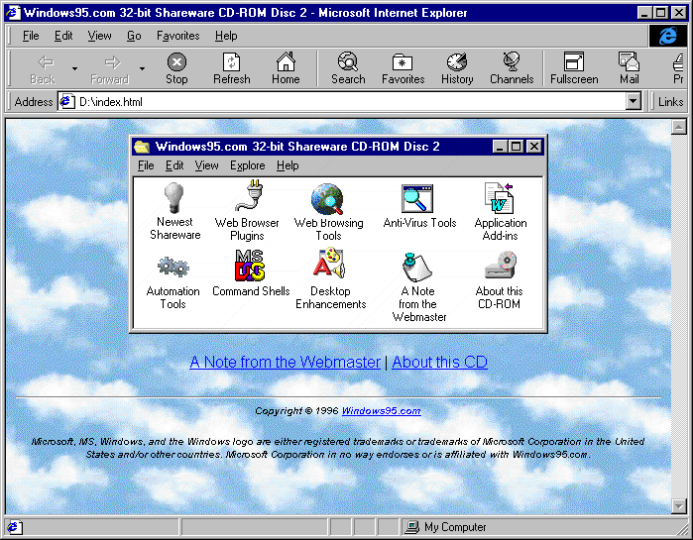Open the Go menu
The height and width of the screenshot is (540, 693).
click(x=134, y=36)
